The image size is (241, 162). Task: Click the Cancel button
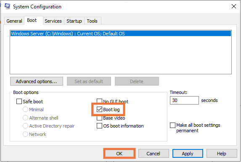(x=154, y=154)
